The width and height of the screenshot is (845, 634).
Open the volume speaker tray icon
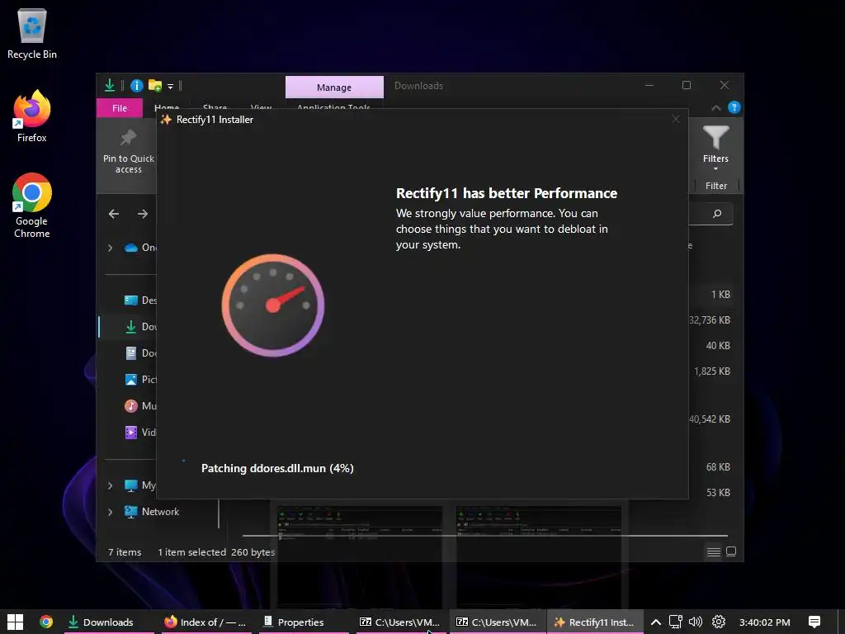696,622
